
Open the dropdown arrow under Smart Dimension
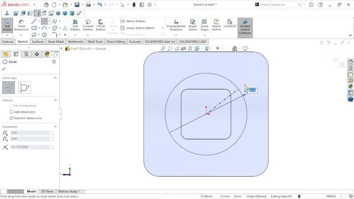(x=21, y=35)
